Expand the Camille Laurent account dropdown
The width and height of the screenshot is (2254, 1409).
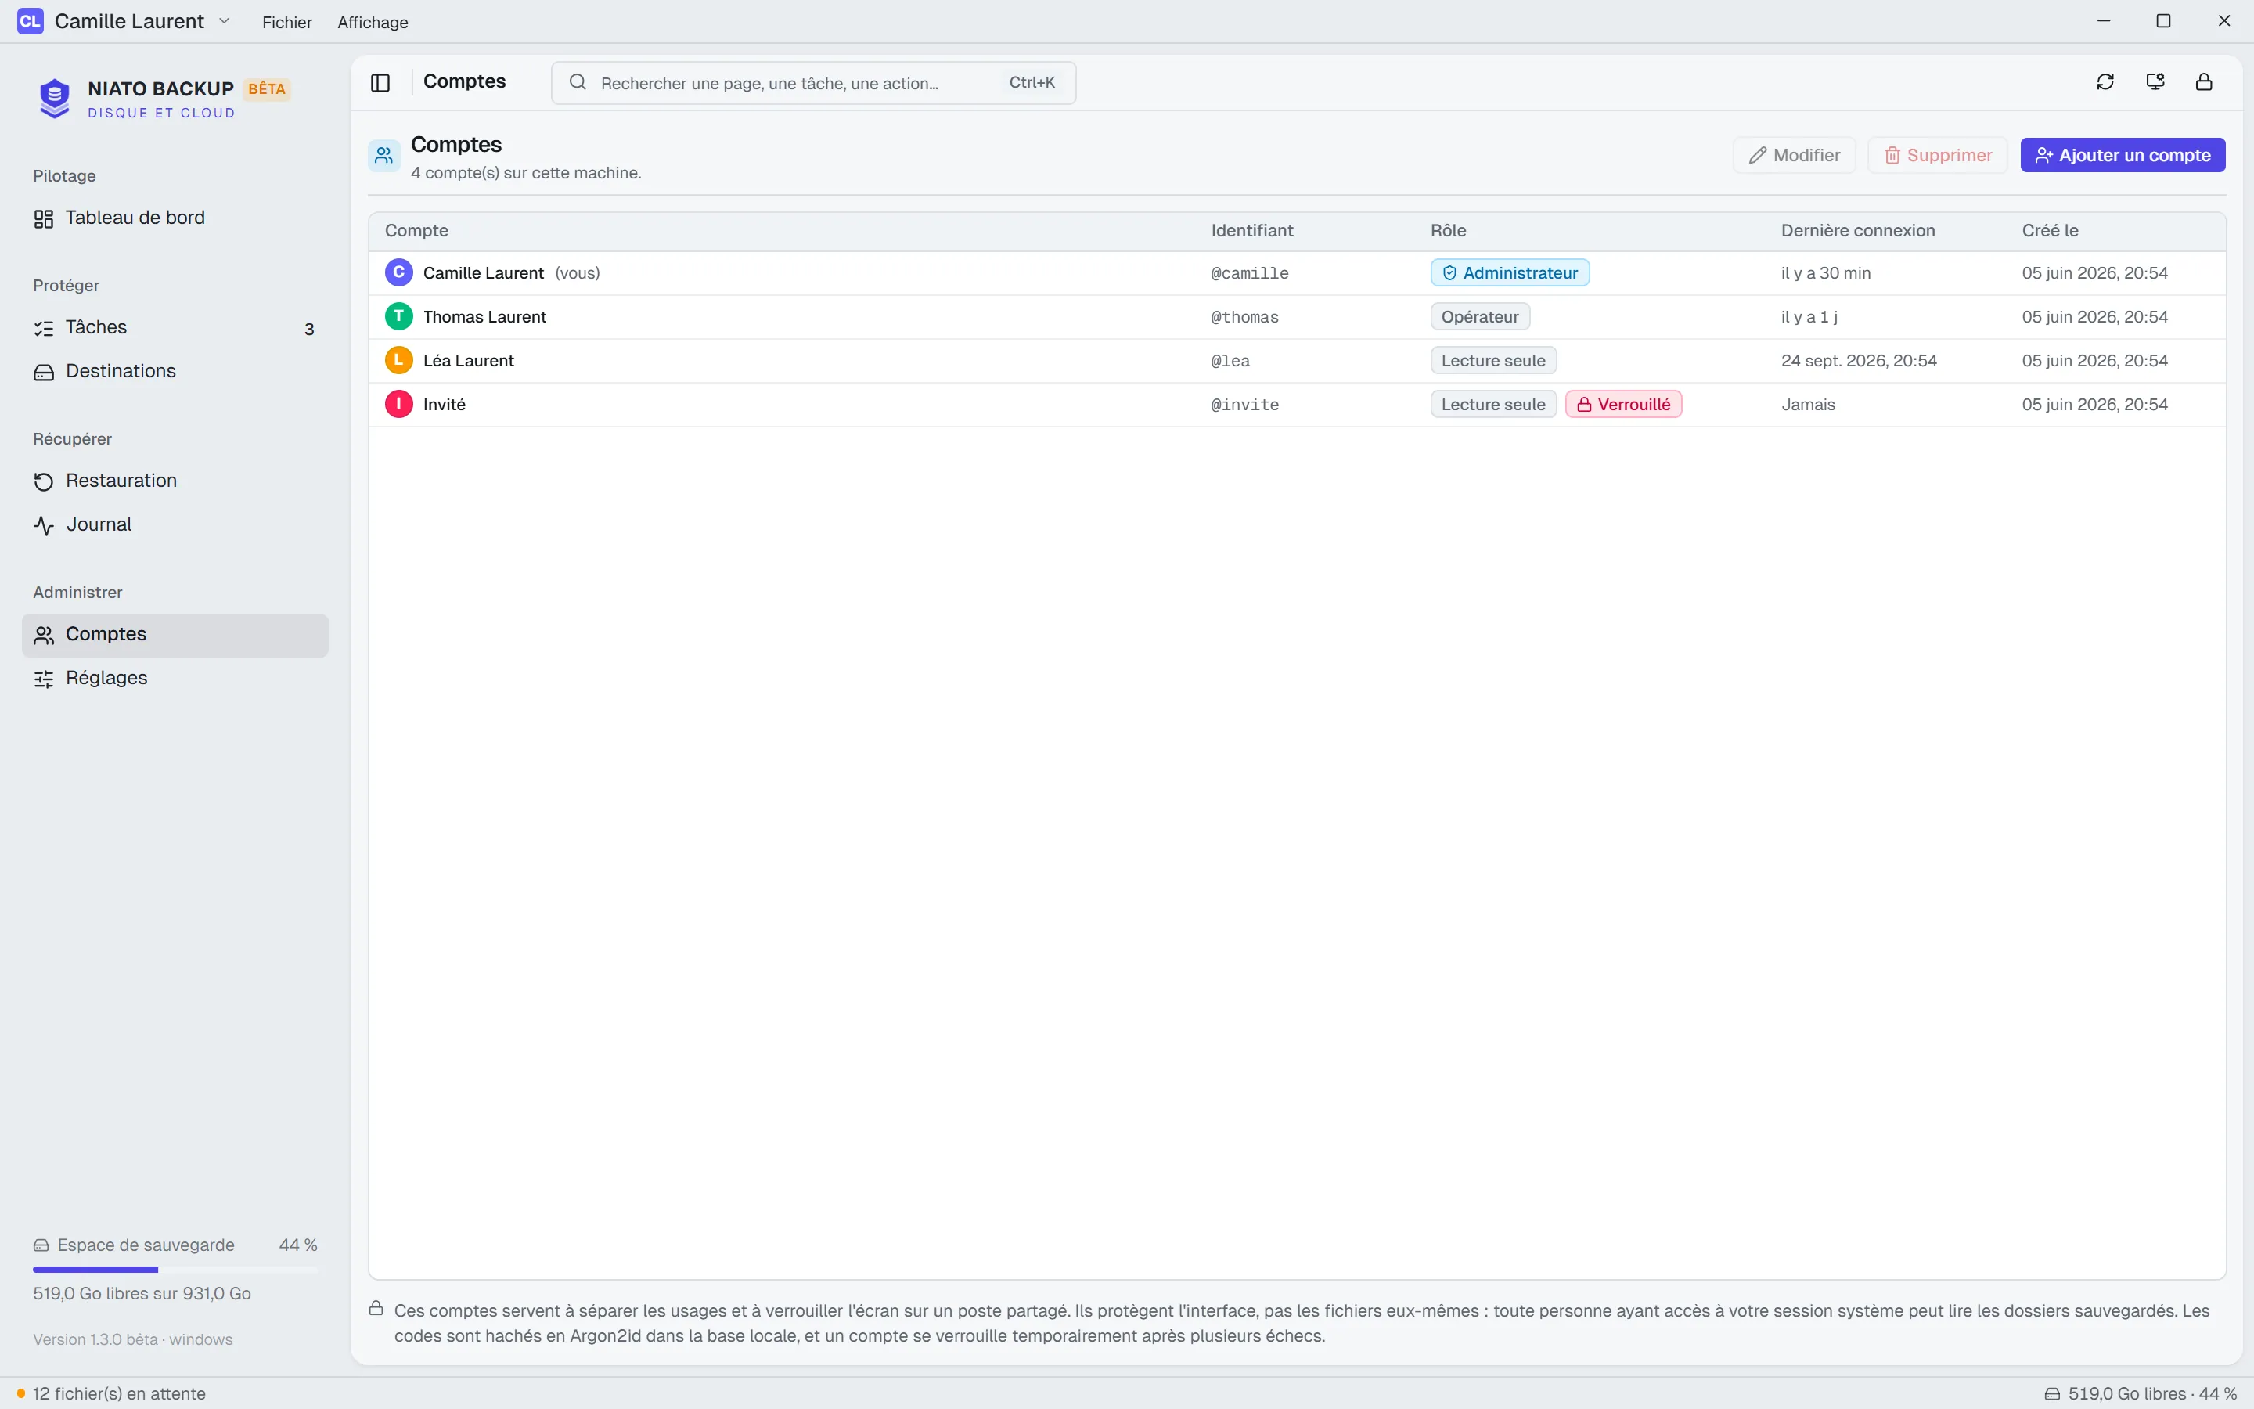[225, 20]
